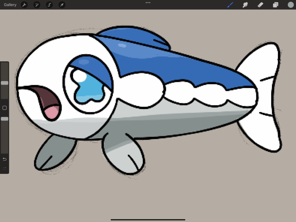Open the Adjustments magic wand menu
The image size is (296, 222).
(37, 5)
